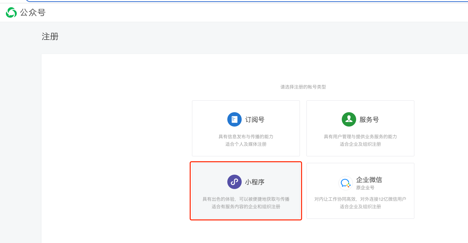Click the green 服务号 person icon
Image resolution: width=468 pixels, height=243 pixels.
tap(349, 119)
